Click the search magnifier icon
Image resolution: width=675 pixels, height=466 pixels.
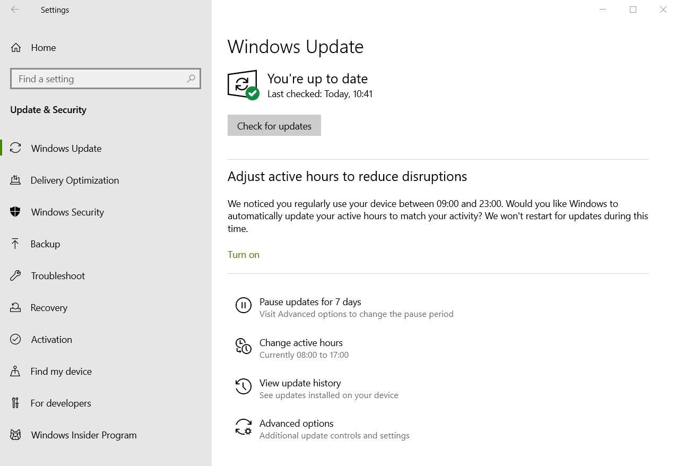click(191, 79)
